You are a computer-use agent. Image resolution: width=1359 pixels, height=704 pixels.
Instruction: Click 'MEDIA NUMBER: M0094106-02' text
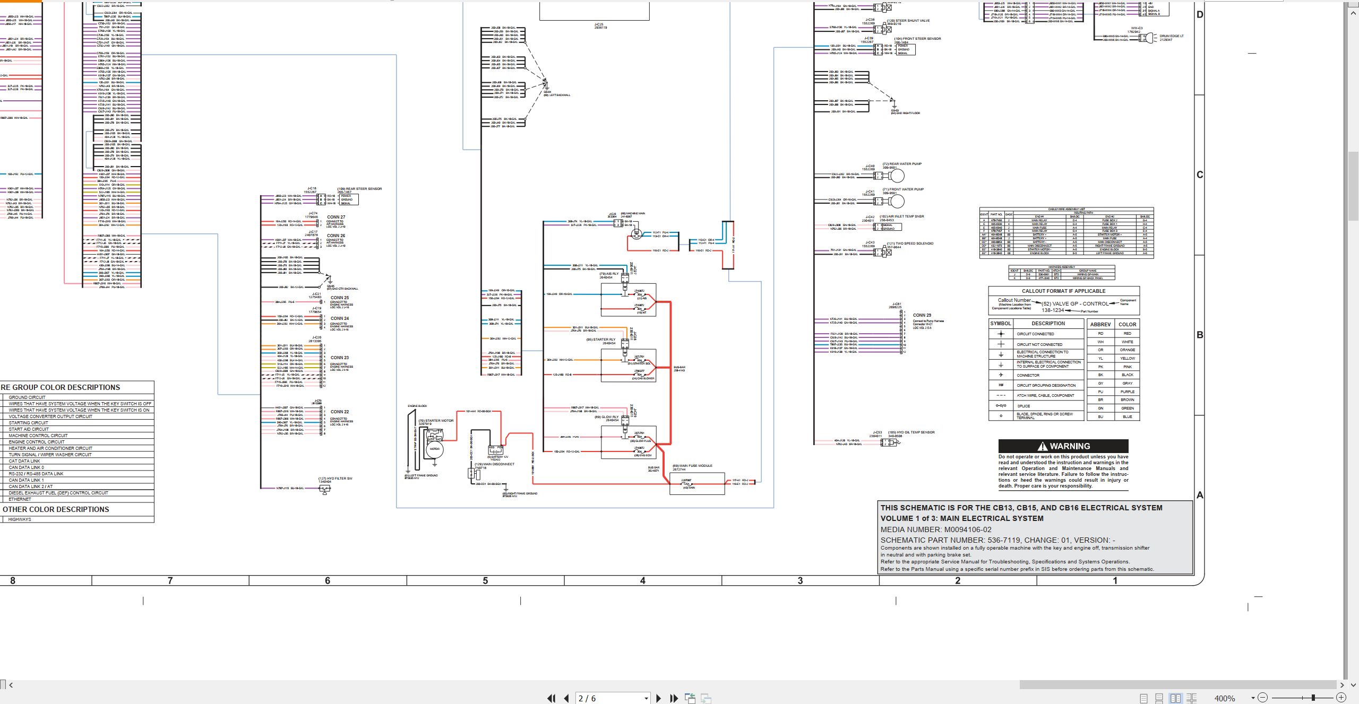click(936, 529)
